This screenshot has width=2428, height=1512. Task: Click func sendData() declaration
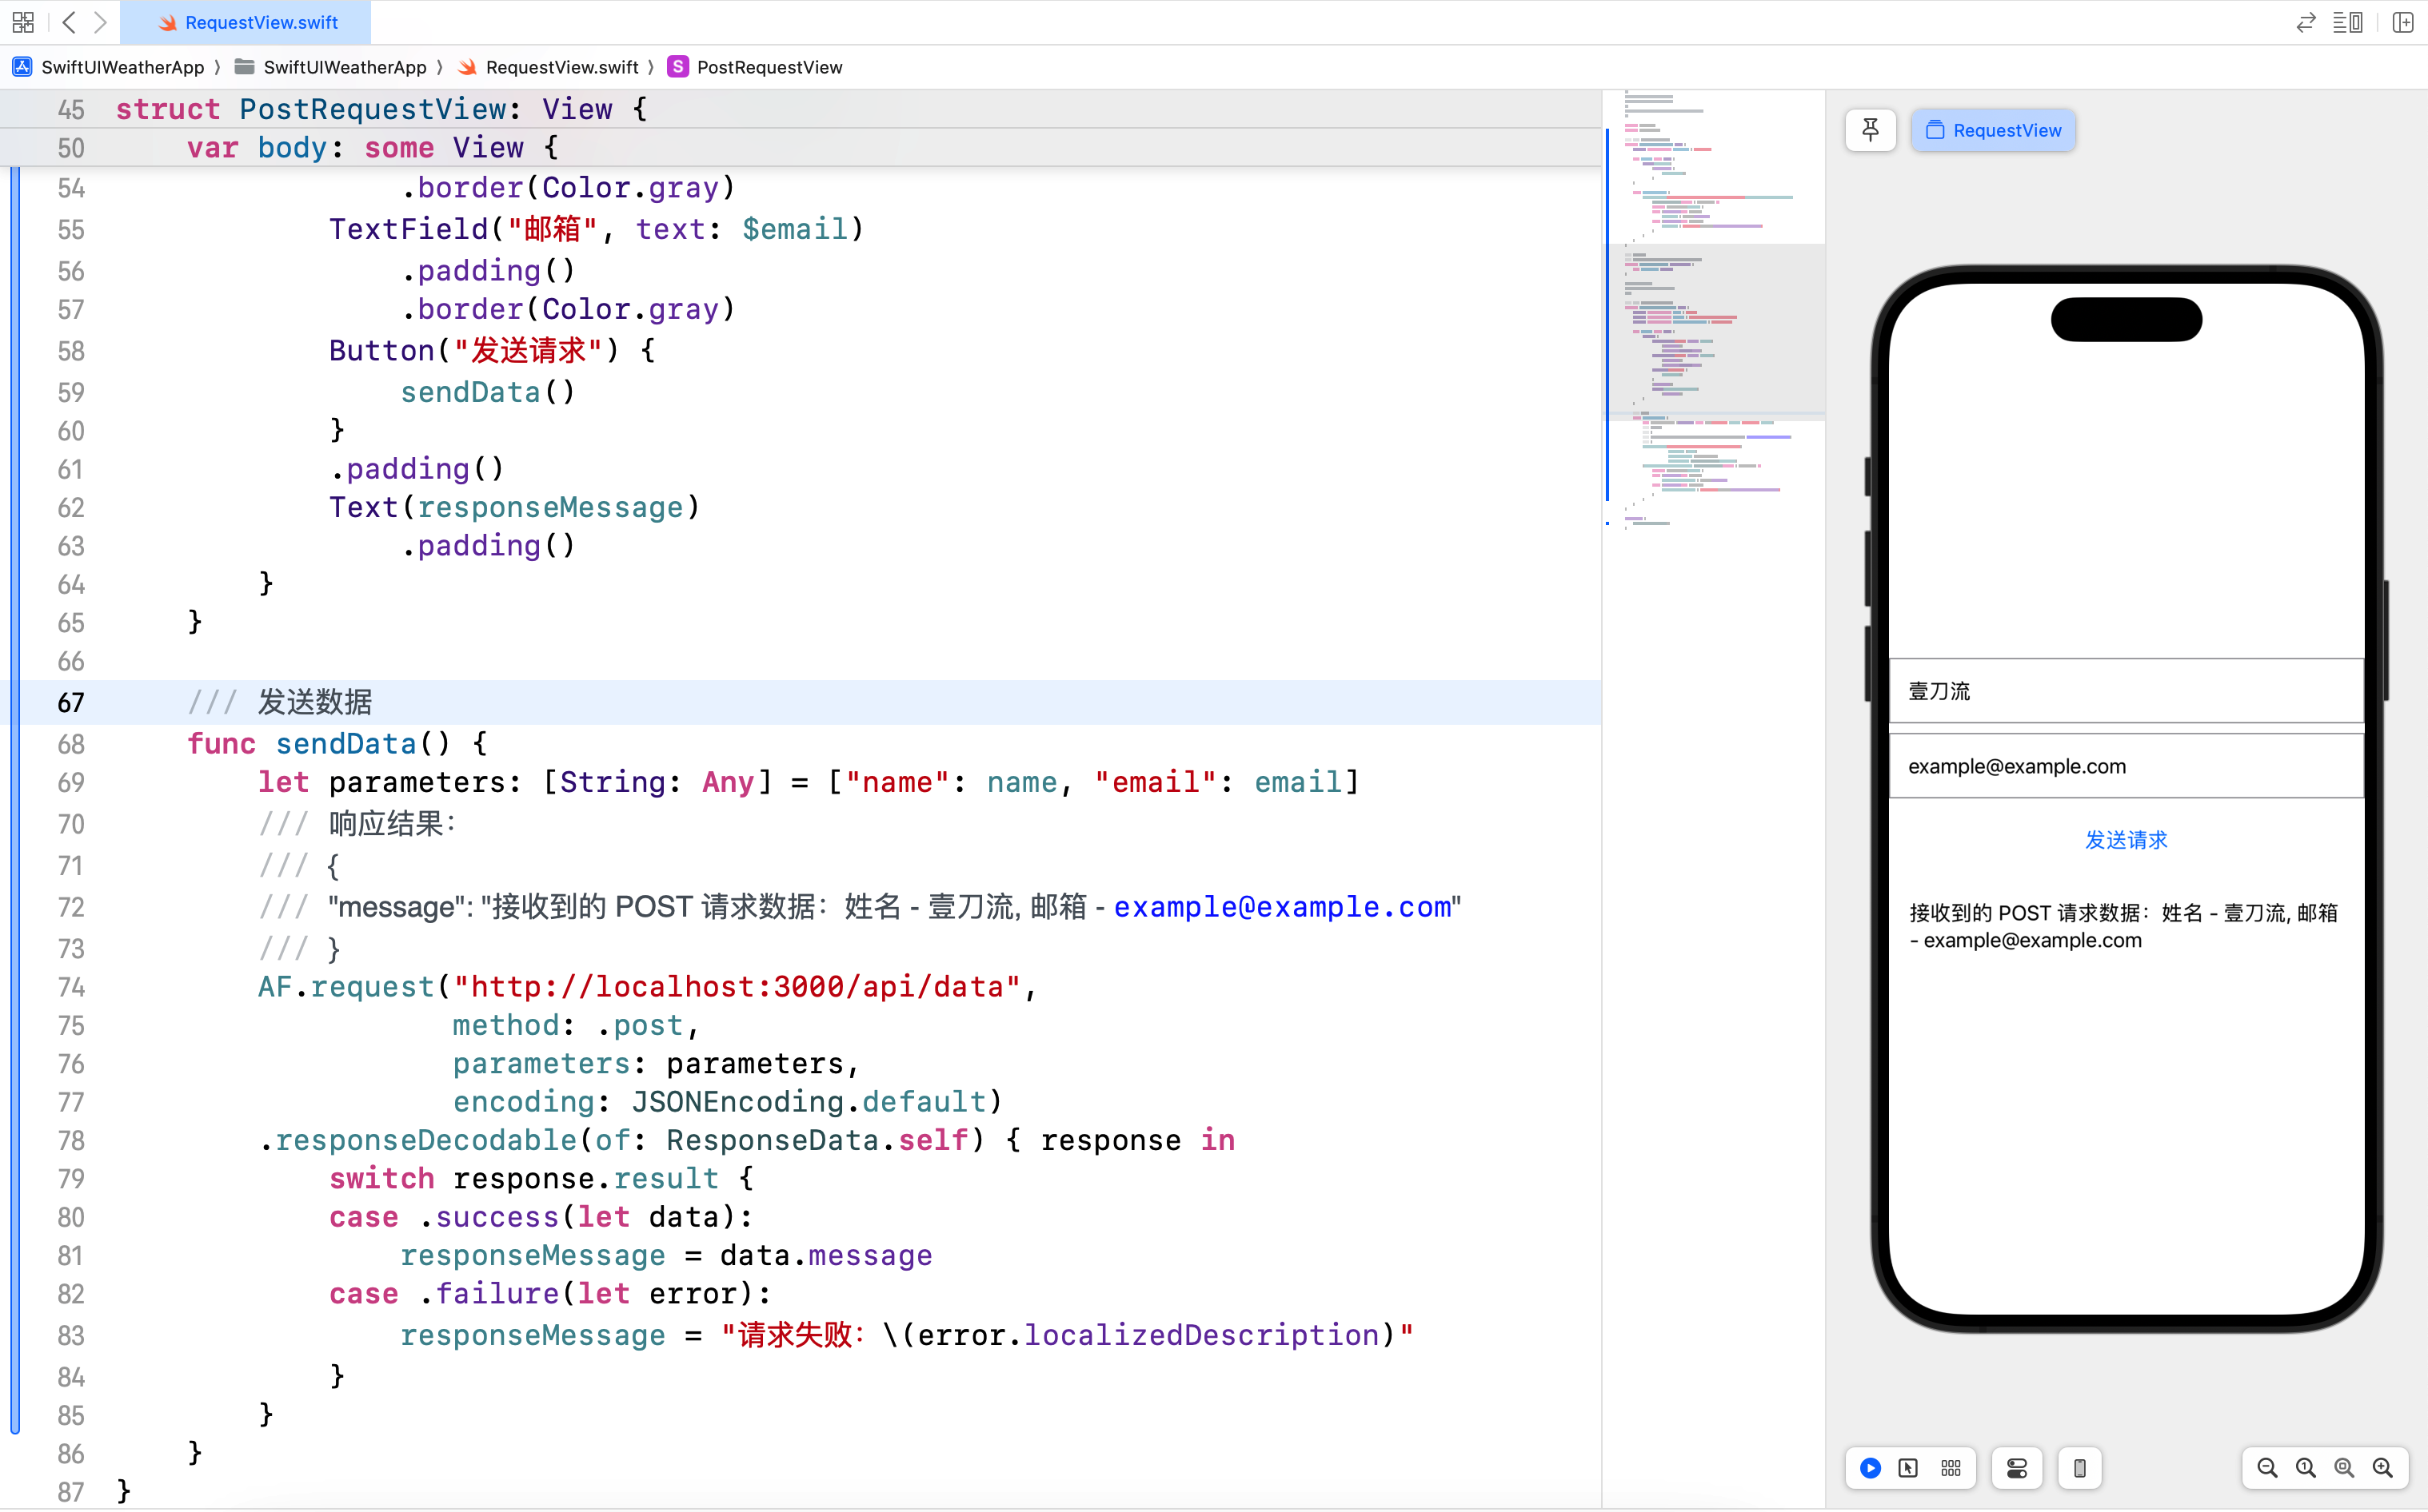[337, 743]
